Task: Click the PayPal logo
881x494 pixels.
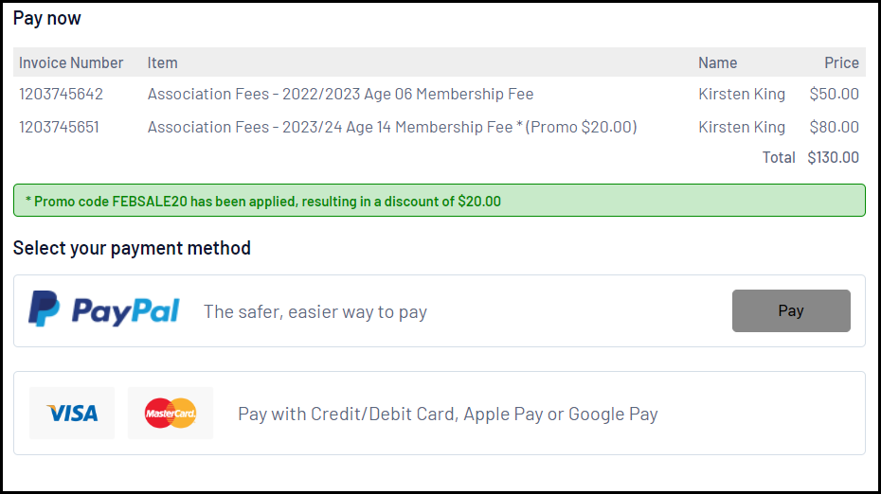Action: (103, 310)
